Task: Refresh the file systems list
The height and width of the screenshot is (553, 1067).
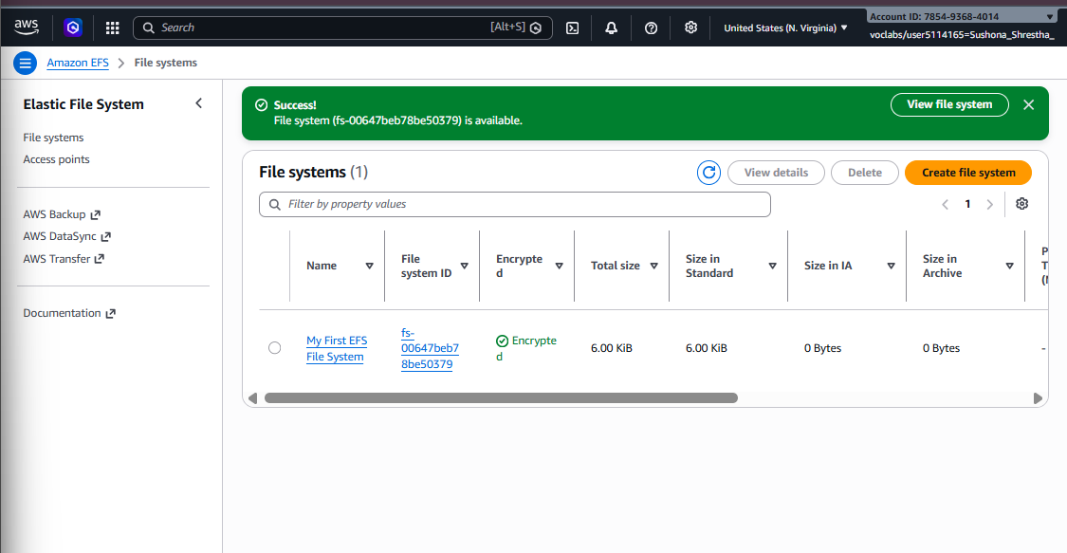Action: tap(708, 173)
